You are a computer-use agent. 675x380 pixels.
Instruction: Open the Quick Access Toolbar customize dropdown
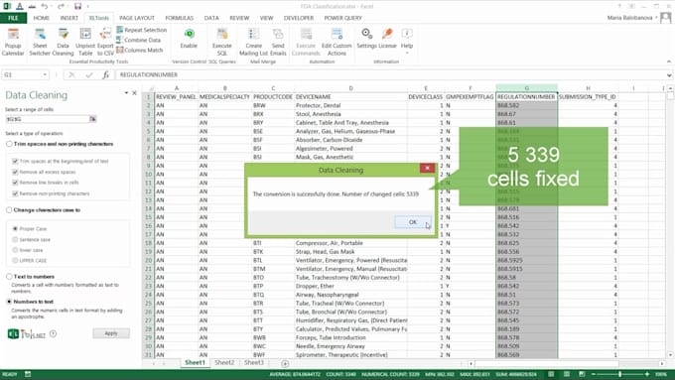tap(88, 6)
